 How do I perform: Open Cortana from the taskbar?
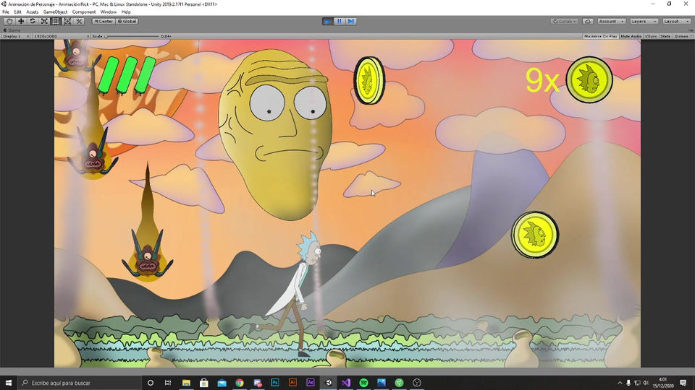(x=151, y=383)
